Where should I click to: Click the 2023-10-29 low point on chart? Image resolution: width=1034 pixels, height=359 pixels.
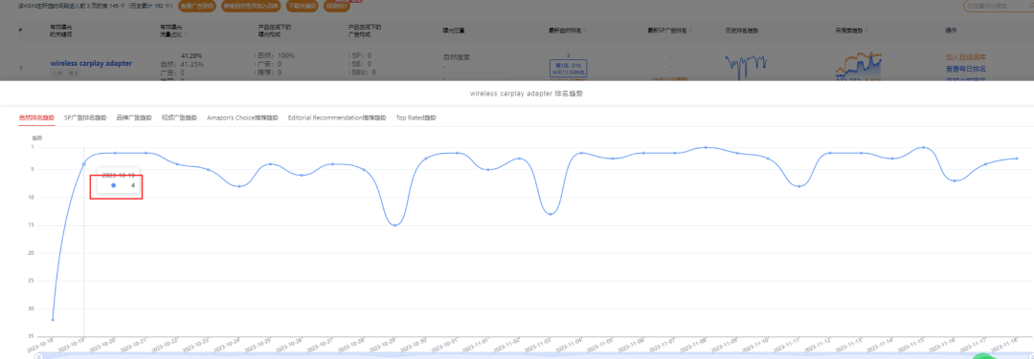(x=394, y=225)
